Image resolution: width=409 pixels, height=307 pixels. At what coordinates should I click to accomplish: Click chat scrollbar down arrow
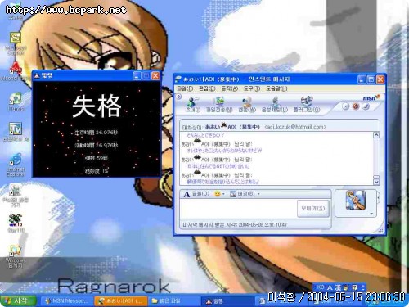tap(376, 182)
